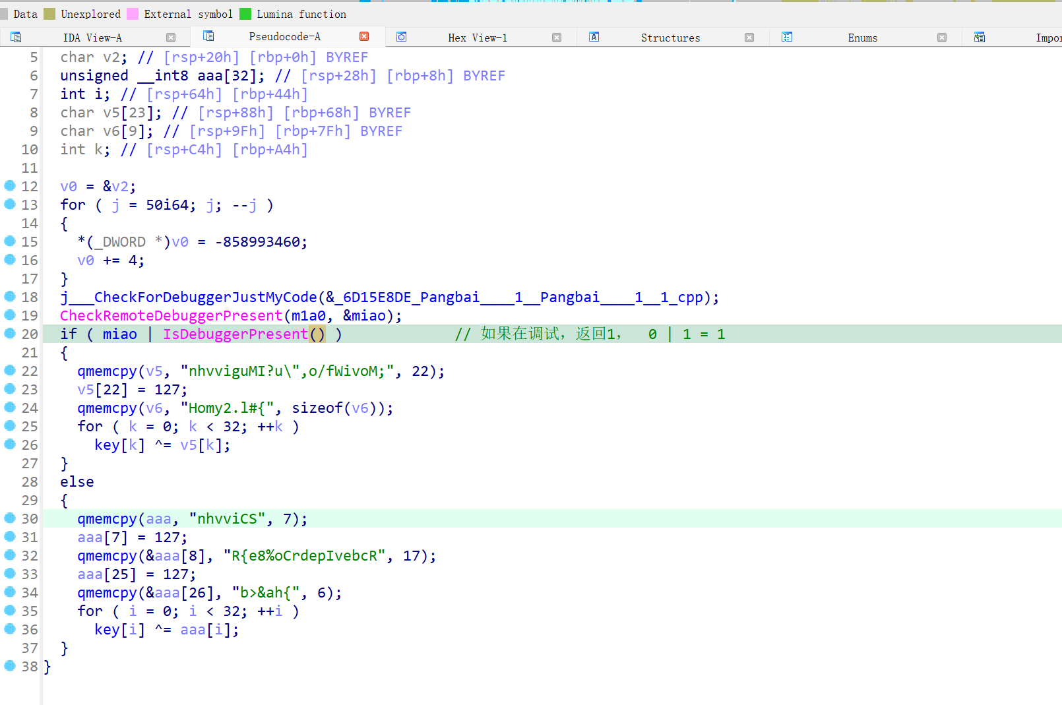Click the IsDebuggerPresent function name
Image resolution: width=1062 pixels, height=705 pixels.
tap(235, 334)
